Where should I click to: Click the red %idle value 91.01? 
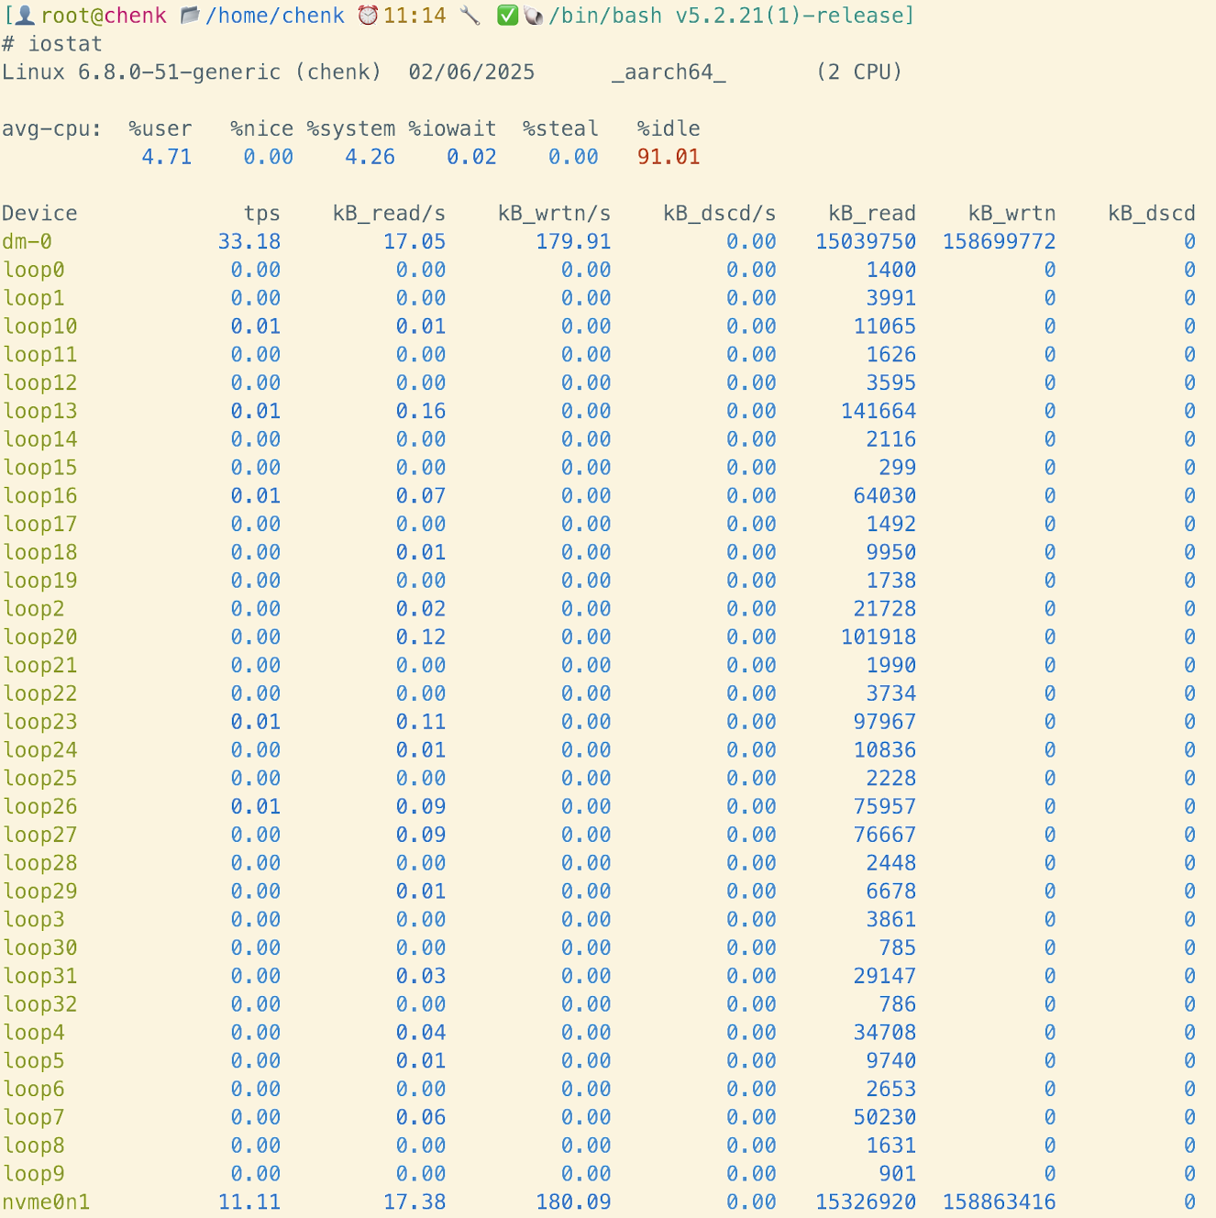(x=669, y=157)
